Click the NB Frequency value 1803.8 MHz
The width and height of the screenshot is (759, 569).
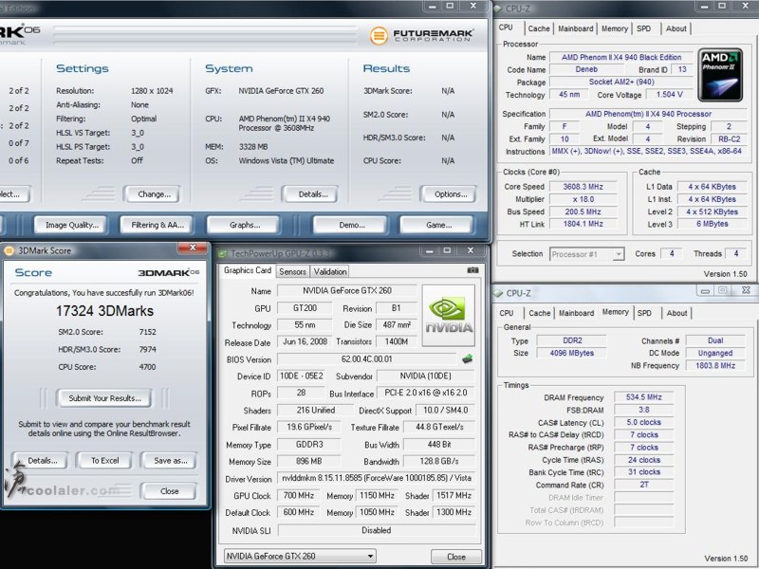[715, 366]
